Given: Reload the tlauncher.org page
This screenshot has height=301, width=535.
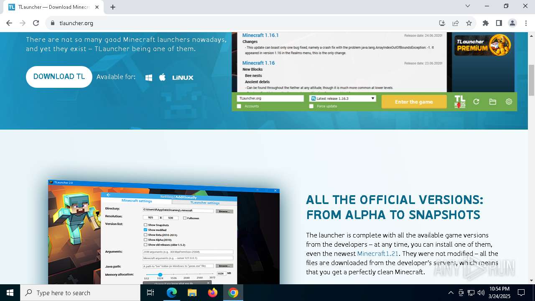Looking at the screenshot, I should [x=36, y=23].
